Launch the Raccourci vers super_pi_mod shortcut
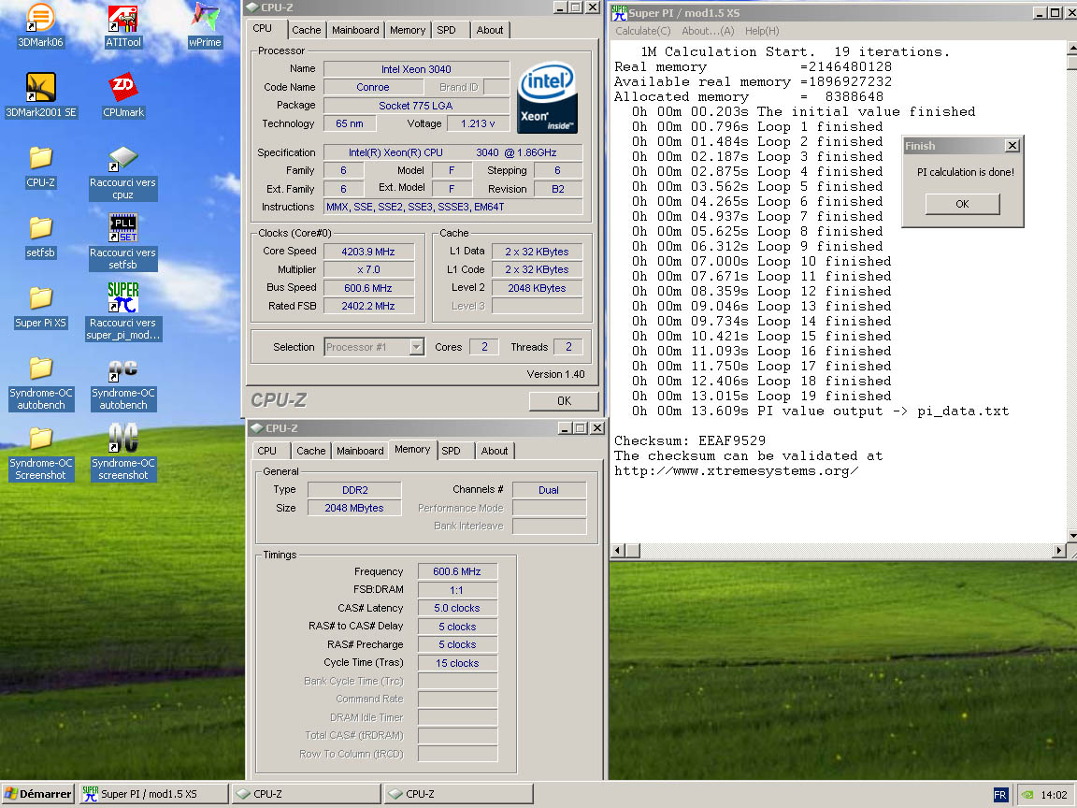Image resolution: width=1077 pixels, height=808 pixels. (x=123, y=312)
